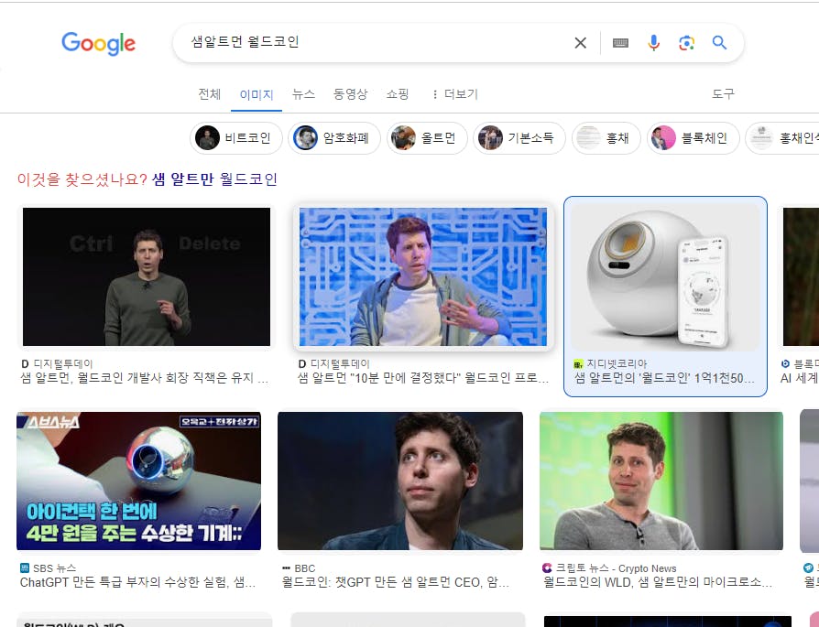The height and width of the screenshot is (627, 819).
Task: Open the dark stage Ctrl Delete thumbnail
Action: tap(147, 276)
